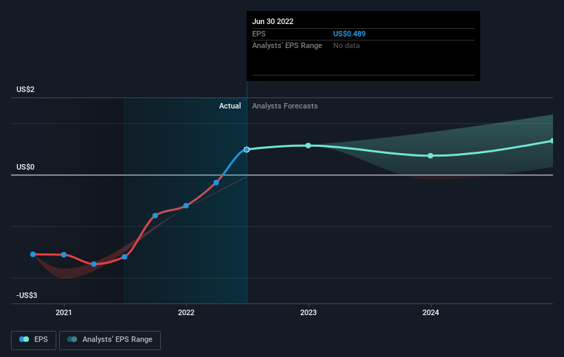The width and height of the screenshot is (564, 357).
Task: Click the last forecast point at right edge
Action: click(552, 141)
